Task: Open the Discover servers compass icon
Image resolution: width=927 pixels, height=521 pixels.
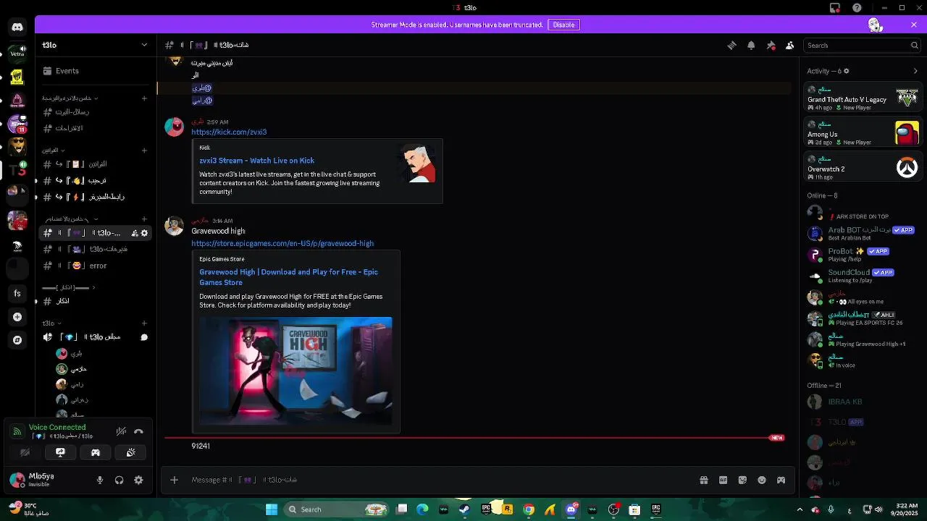Action: [17, 340]
